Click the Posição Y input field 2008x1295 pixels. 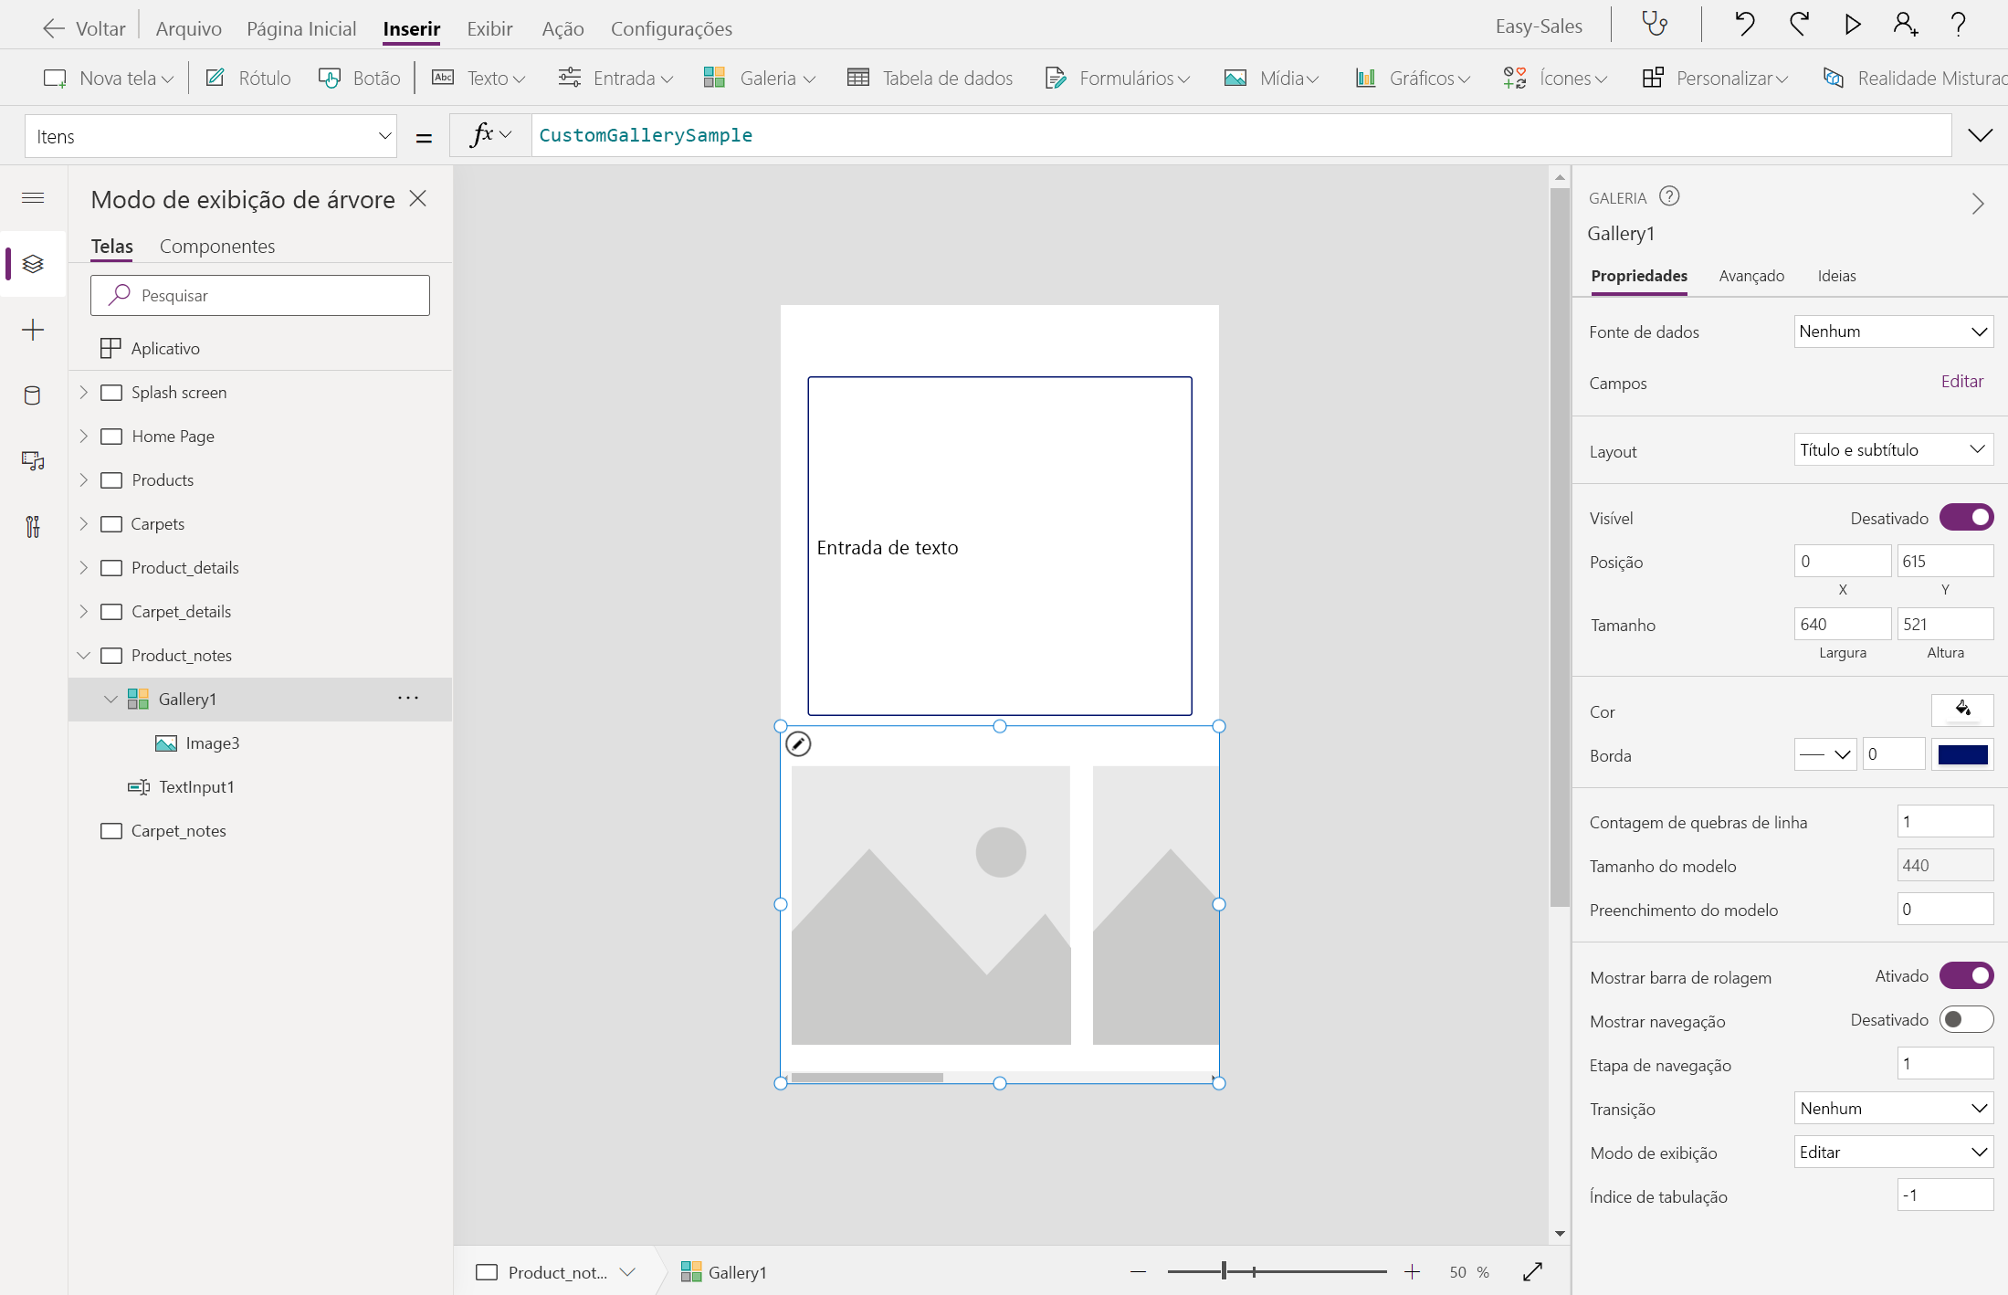(1945, 561)
